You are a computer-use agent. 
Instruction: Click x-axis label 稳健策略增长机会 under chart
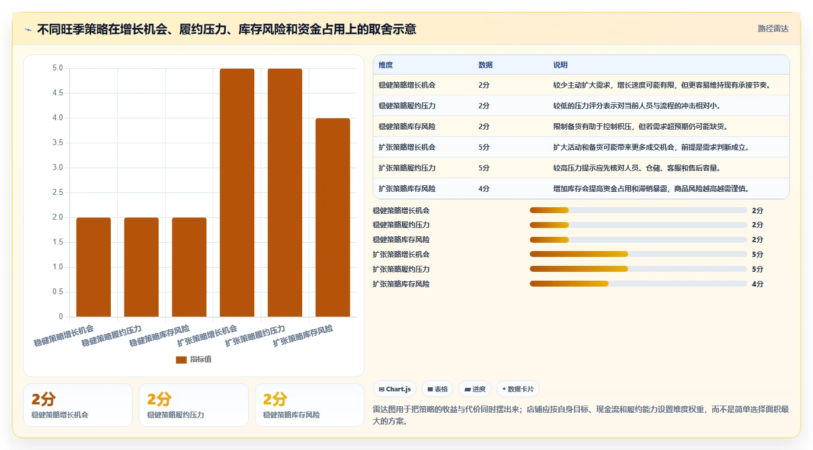tap(63, 336)
